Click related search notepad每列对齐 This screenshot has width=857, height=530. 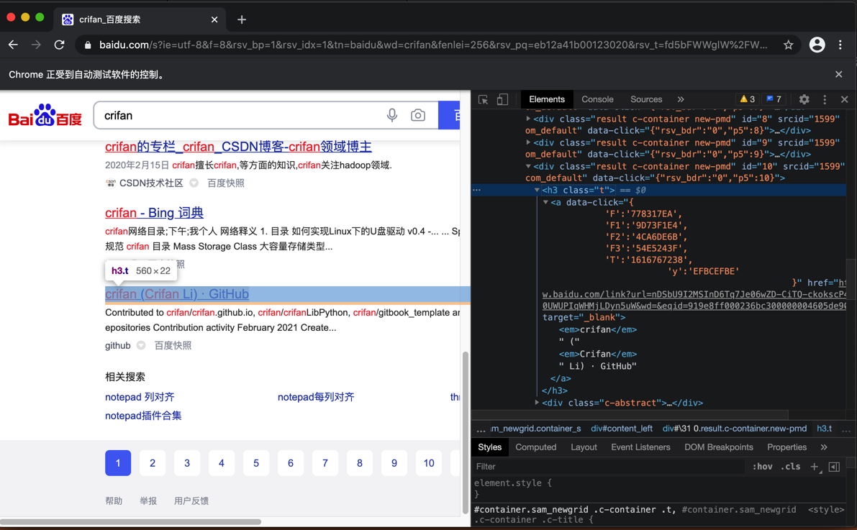[x=316, y=397]
